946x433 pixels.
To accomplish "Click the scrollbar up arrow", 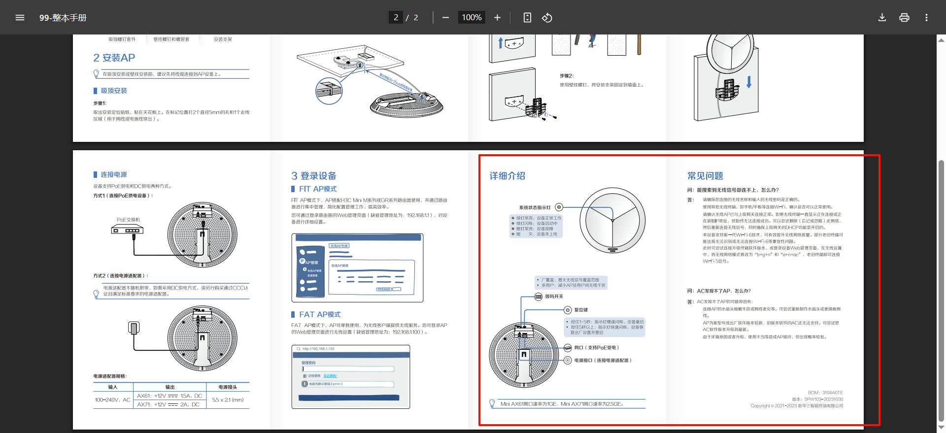I will pyautogui.click(x=942, y=40).
